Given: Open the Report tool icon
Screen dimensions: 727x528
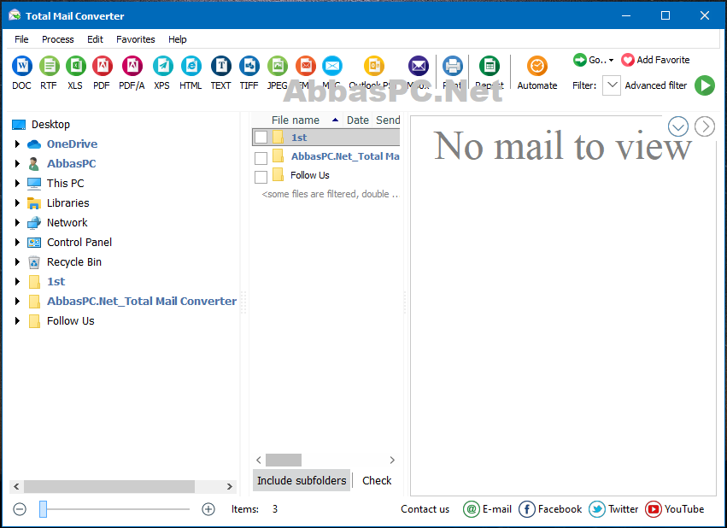Looking at the screenshot, I should [490, 66].
